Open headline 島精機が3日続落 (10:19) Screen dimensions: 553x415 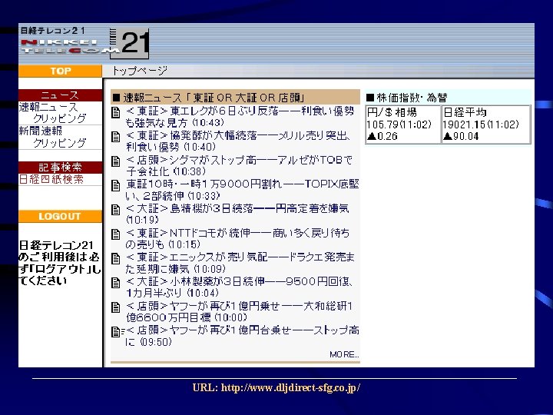237,214
